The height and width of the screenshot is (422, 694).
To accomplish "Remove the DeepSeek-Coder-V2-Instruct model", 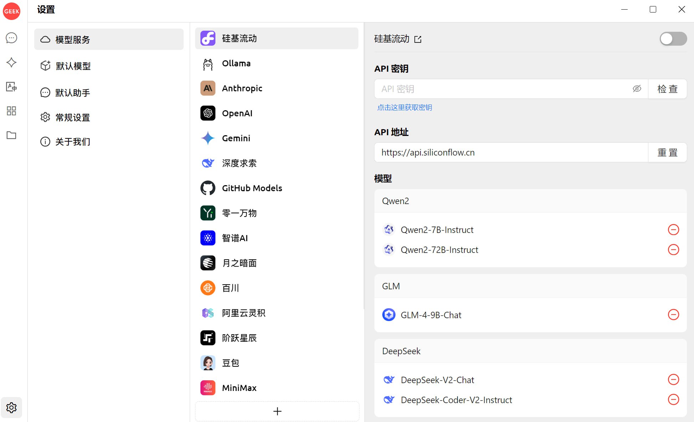I will pos(673,400).
